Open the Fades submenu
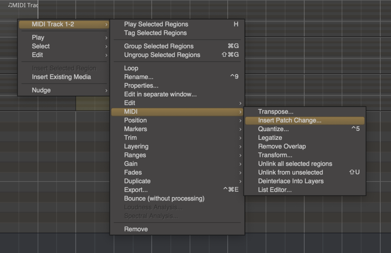 click(x=177, y=173)
